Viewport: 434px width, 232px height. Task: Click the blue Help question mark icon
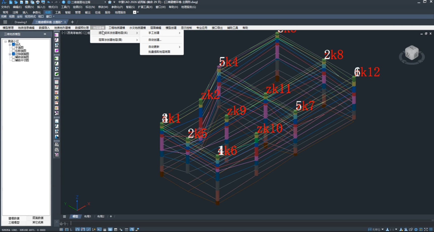64,2
